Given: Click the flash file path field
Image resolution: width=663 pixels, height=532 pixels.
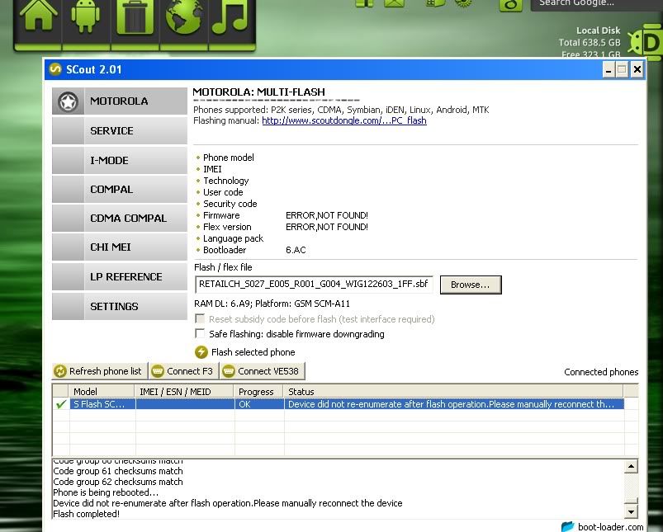Looking at the screenshot, I should coord(314,285).
